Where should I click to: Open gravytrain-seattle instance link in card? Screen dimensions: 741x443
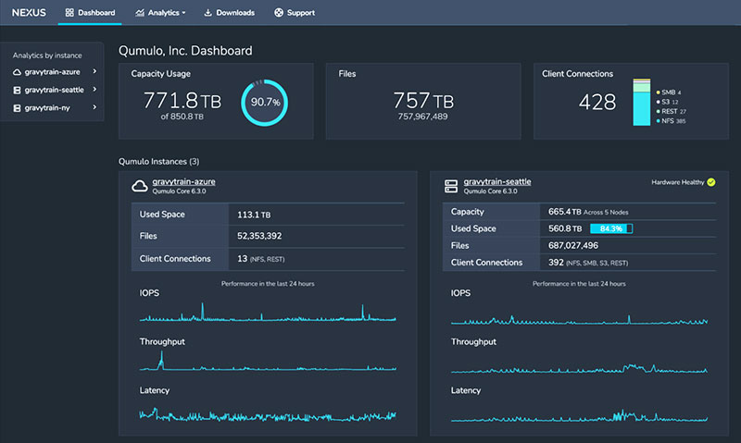coord(496,181)
